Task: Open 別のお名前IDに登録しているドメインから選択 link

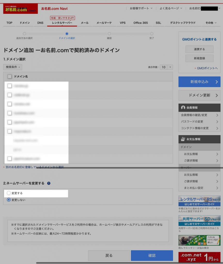Action: [34, 167]
